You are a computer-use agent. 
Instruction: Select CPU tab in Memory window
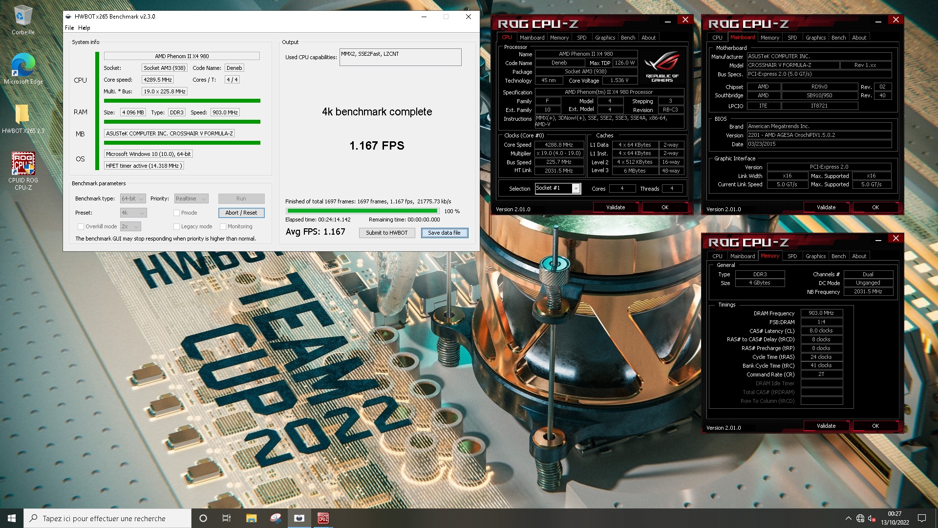point(717,256)
